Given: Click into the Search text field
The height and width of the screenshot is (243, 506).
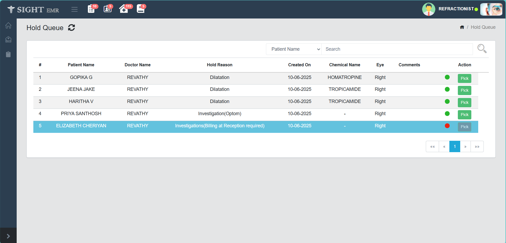Looking at the screenshot, I should [397, 49].
